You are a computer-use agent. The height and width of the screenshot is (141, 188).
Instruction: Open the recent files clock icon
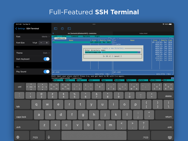[62, 29]
